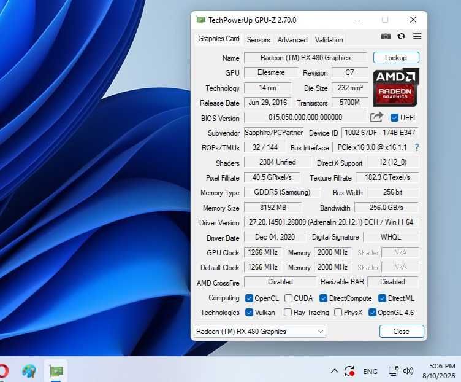Toggle the PhysX checkbox
The image size is (461, 382).
(x=338, y=312)
